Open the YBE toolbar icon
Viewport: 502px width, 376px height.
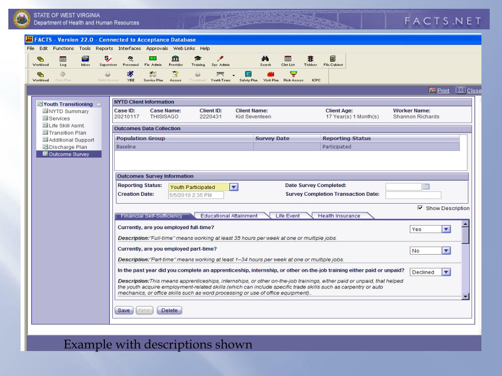[130, 76]
